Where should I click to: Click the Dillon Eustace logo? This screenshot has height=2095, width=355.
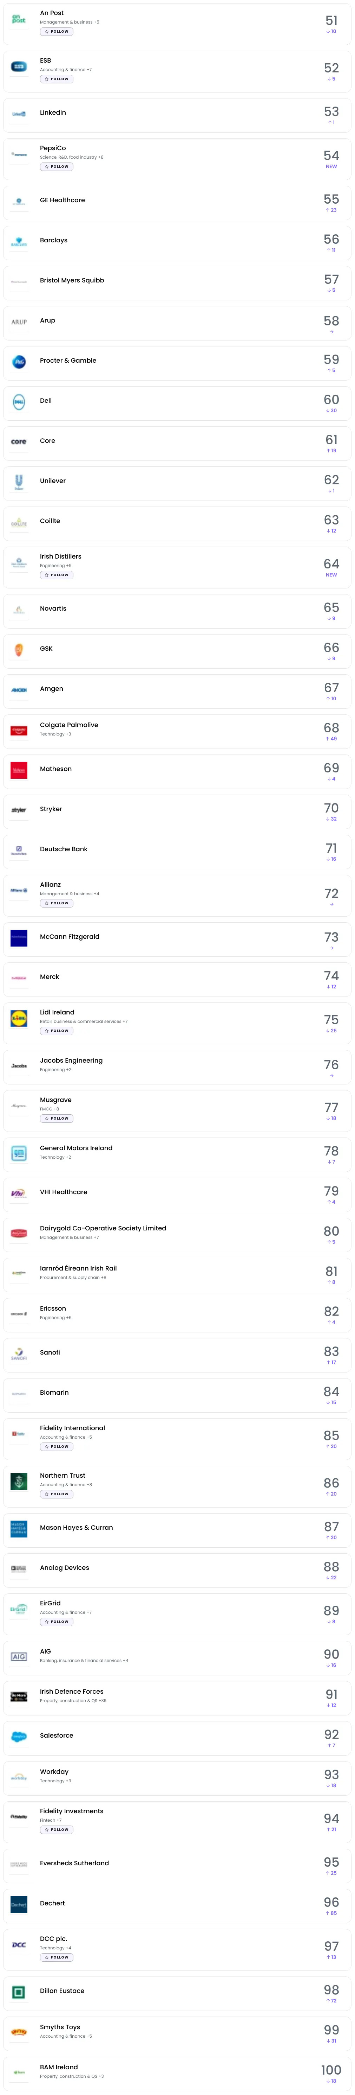coord(19,1991)
